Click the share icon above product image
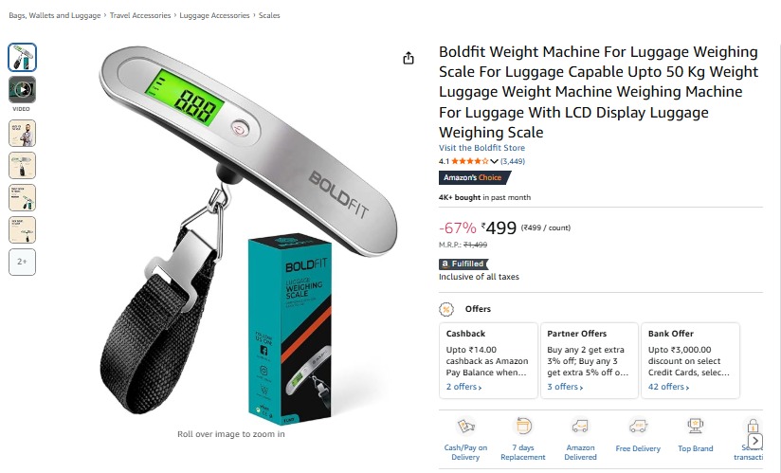This screenshot has height=473, width=781. point(409,58)
